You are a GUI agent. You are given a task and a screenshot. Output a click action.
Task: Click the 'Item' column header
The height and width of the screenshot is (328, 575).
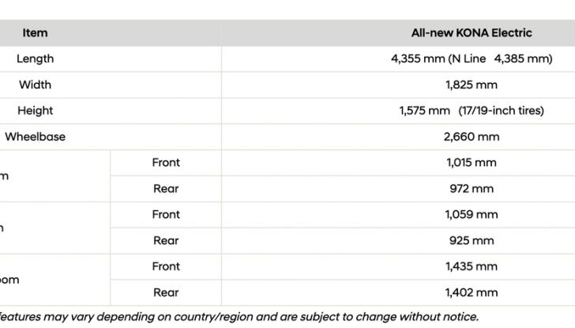(35, 33)
